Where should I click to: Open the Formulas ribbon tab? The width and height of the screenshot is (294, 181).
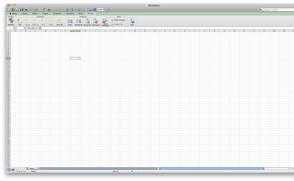(x=70, y=14)
